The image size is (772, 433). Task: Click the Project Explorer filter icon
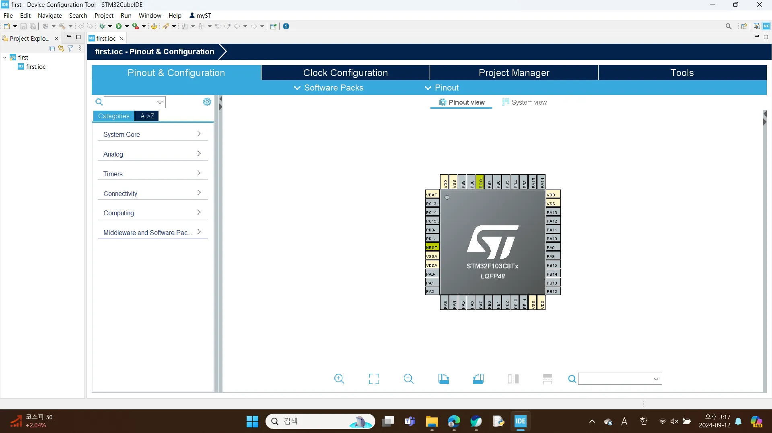point(70,49)
